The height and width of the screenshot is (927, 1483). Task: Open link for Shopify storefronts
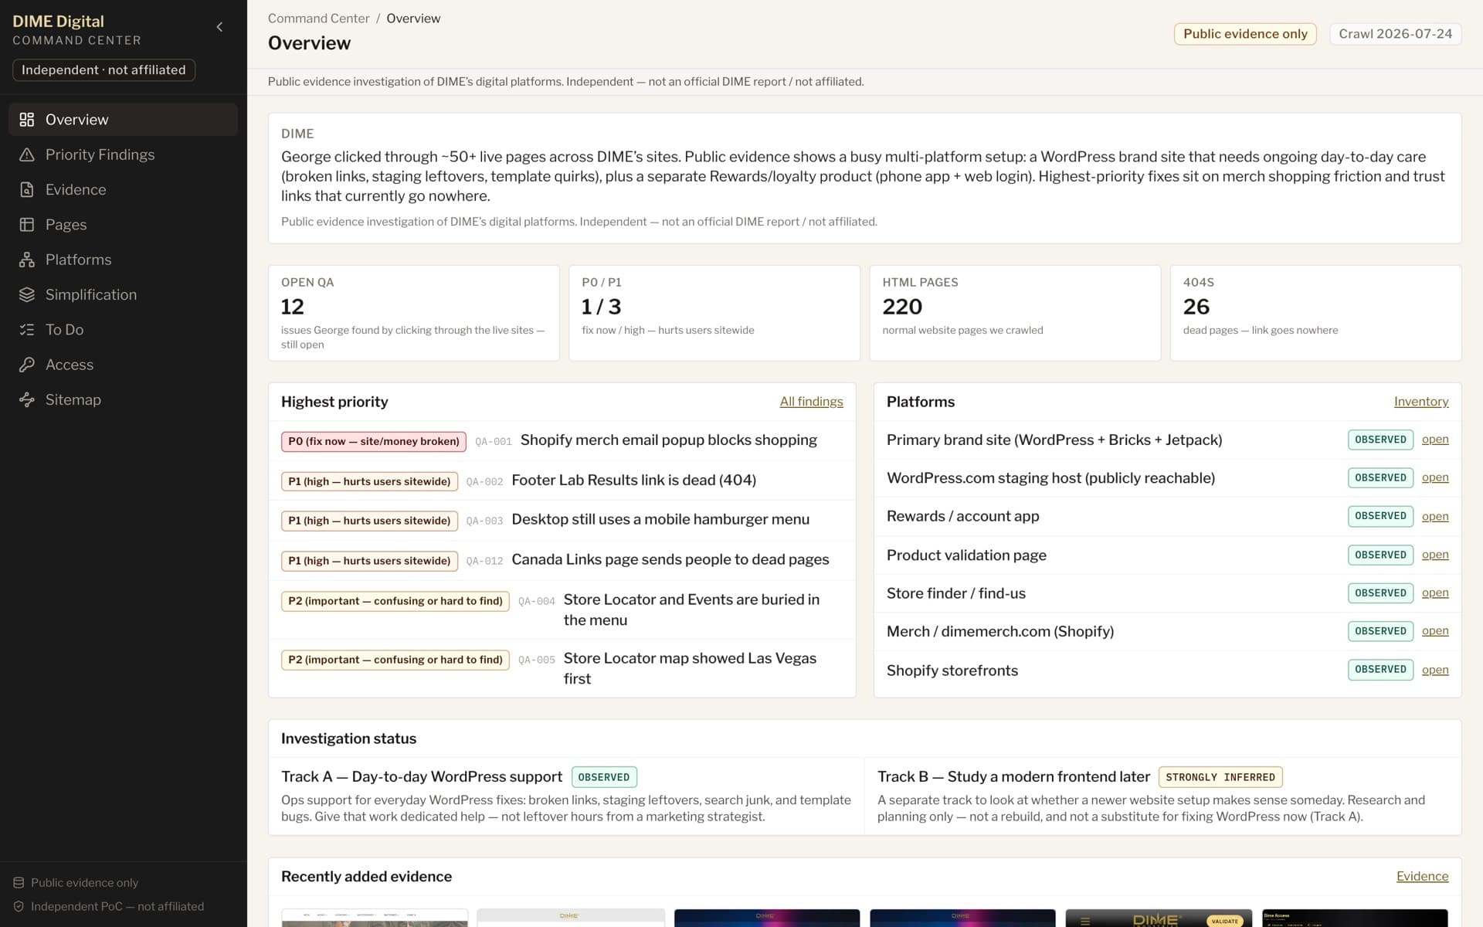pos(1434,670)
